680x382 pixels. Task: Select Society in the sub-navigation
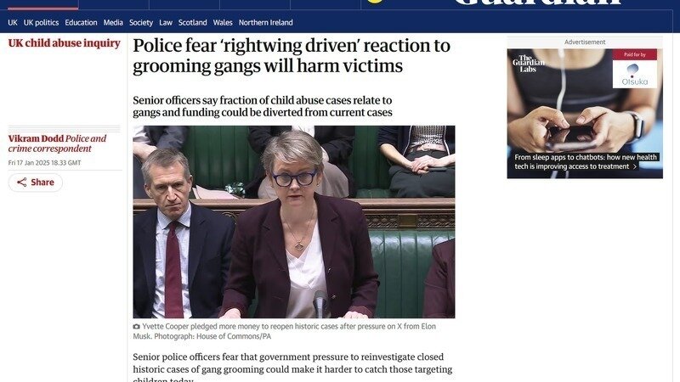coord(141,23)
